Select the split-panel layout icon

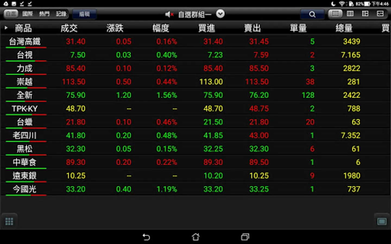[x=365, y=14]
